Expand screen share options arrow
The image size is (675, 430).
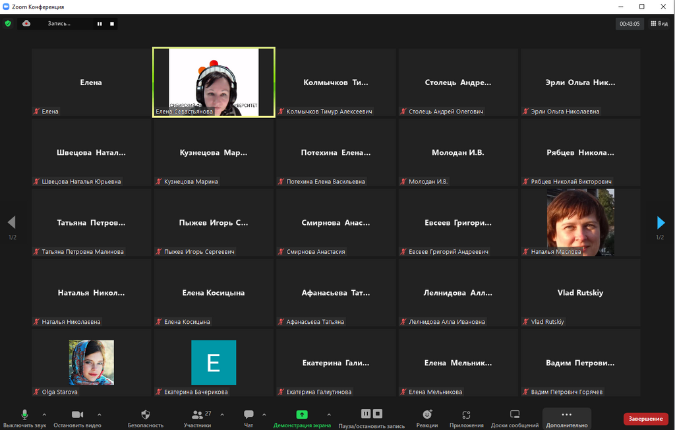pyautogui.click(x=329, y=414)
